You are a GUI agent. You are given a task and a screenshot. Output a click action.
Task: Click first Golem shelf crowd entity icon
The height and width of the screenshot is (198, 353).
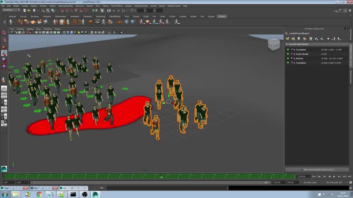pyautogui.click(x=11, y=22)
